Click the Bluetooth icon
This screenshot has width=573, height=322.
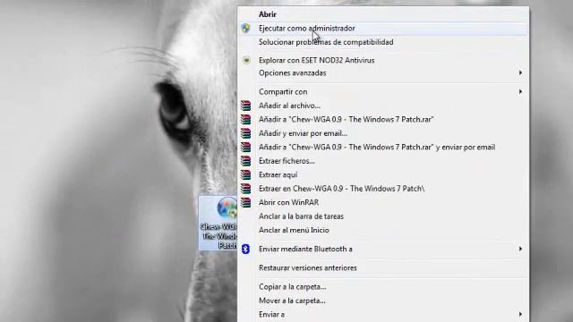click(x=245, y=249)
